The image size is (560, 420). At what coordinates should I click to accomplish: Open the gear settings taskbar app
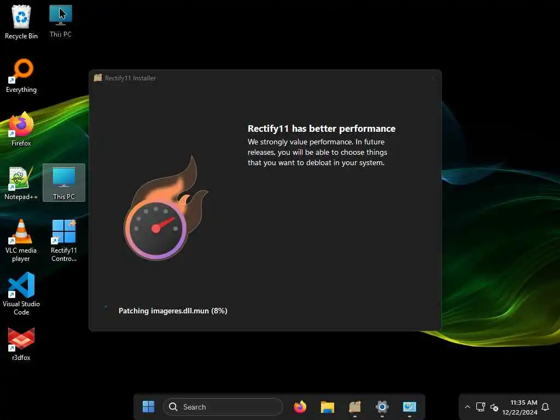382,407
